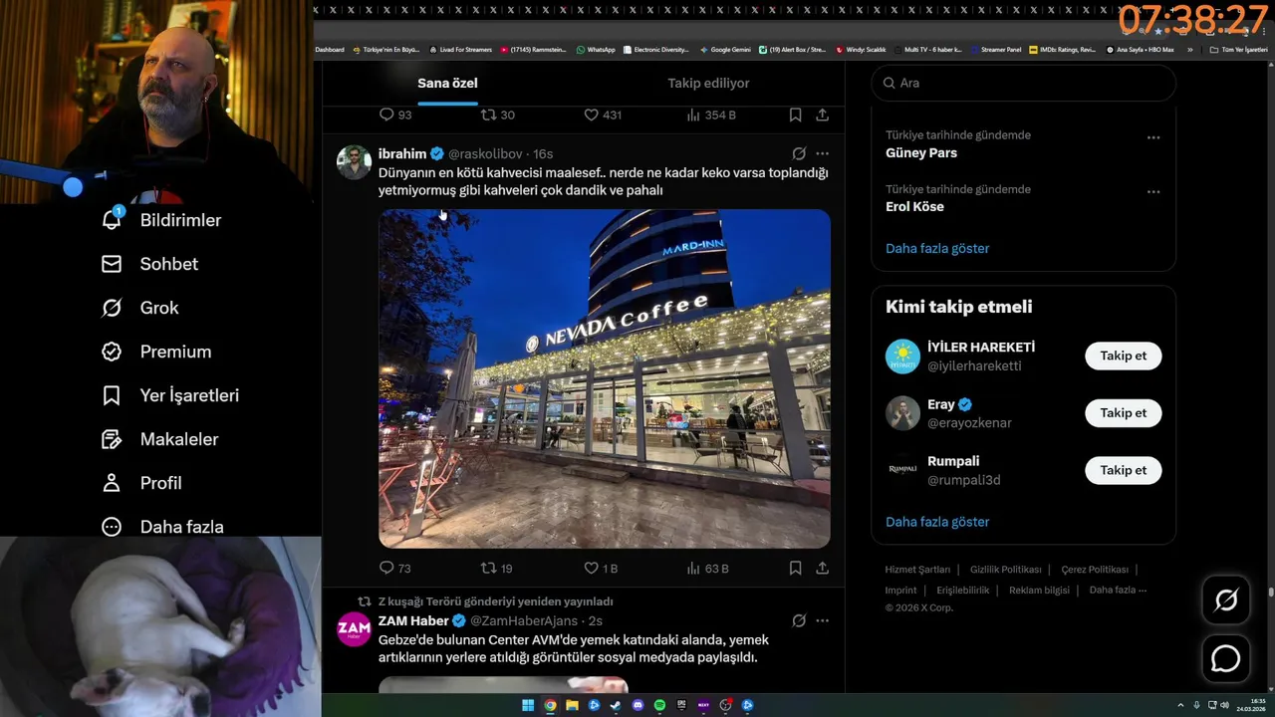Open Bildirimler notifications bell icon
The image size is (1275, 717).
tap(112, 219)
